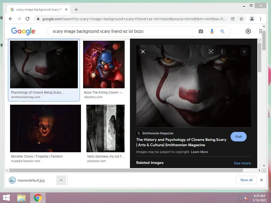The width and height of the screenshot is (271, 203).
Task: Reload the current page
Action: pyautogui.click(x=28, y=19)
